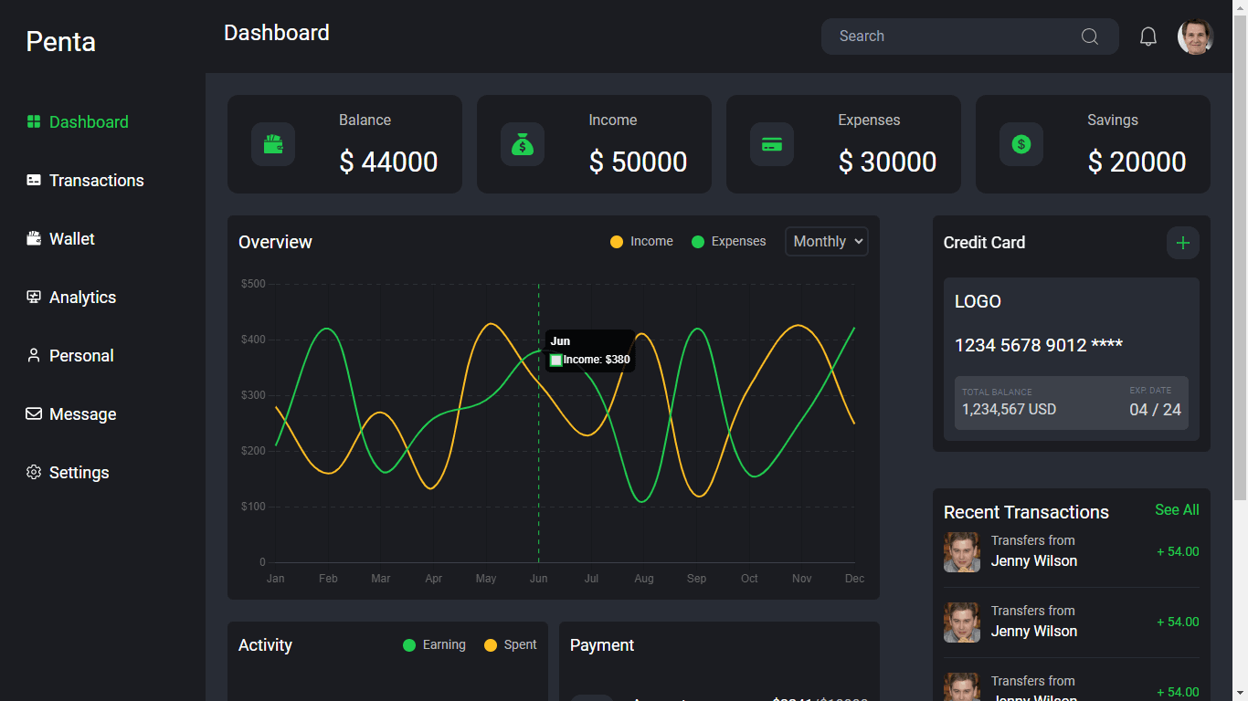Viewport: 1248px width, 701px height.
Task: Toggle the Expenses legend in Overview chart
Action: tap(728, 242)
